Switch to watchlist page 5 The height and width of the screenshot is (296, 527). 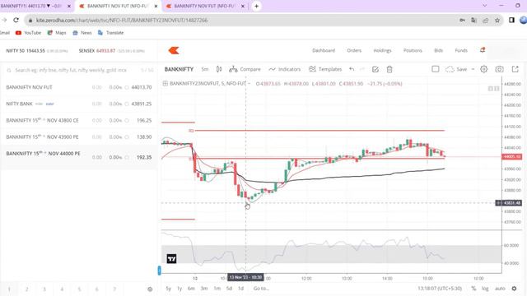(x=79, y=289)
